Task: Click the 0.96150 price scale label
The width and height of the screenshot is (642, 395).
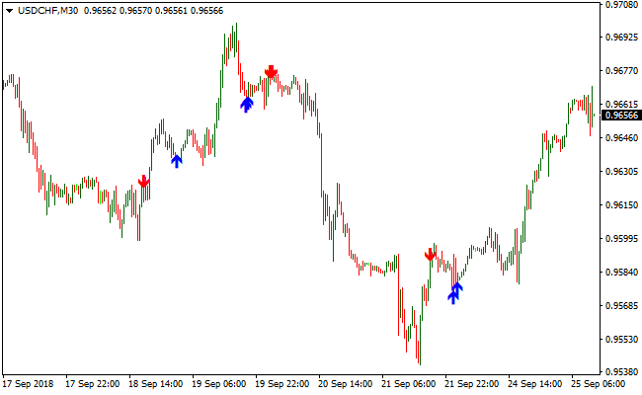Action: point(621,205)
